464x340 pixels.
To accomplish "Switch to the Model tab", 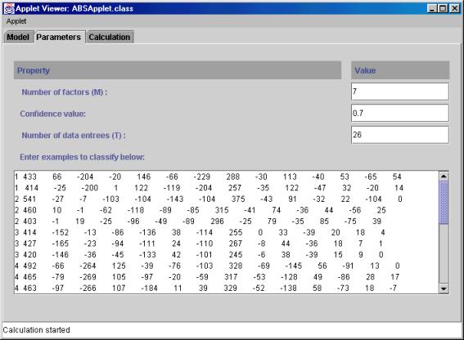I will pyautogui.click(x=18, y=38).
